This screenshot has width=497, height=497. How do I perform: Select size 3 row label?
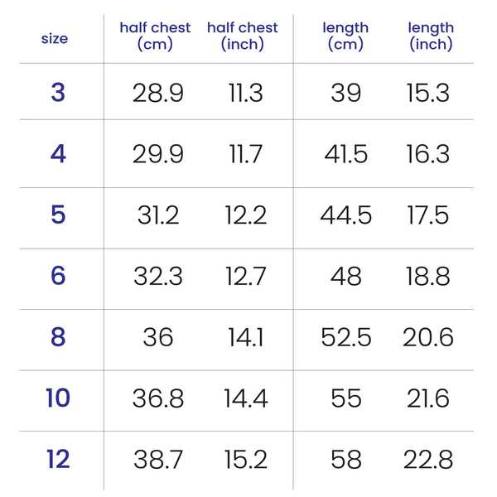tap(58, 93)
